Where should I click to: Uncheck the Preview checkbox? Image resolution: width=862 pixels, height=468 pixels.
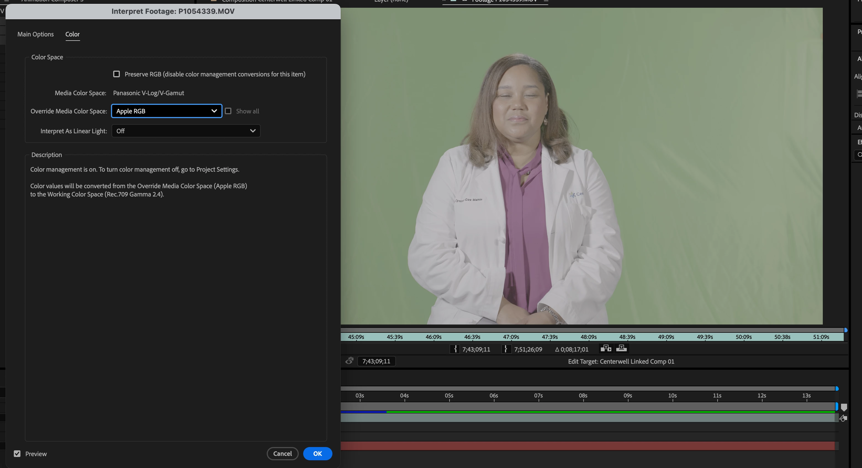tap(17, 454)
